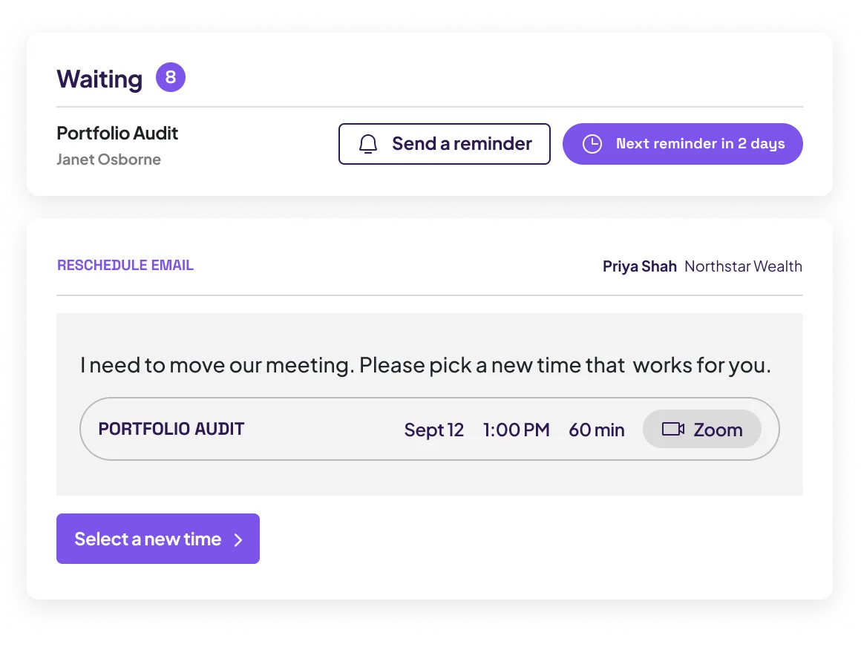Screen dimensions: 861x647
Task: Click the clock icon on next reminder pill
Action: 592,144
